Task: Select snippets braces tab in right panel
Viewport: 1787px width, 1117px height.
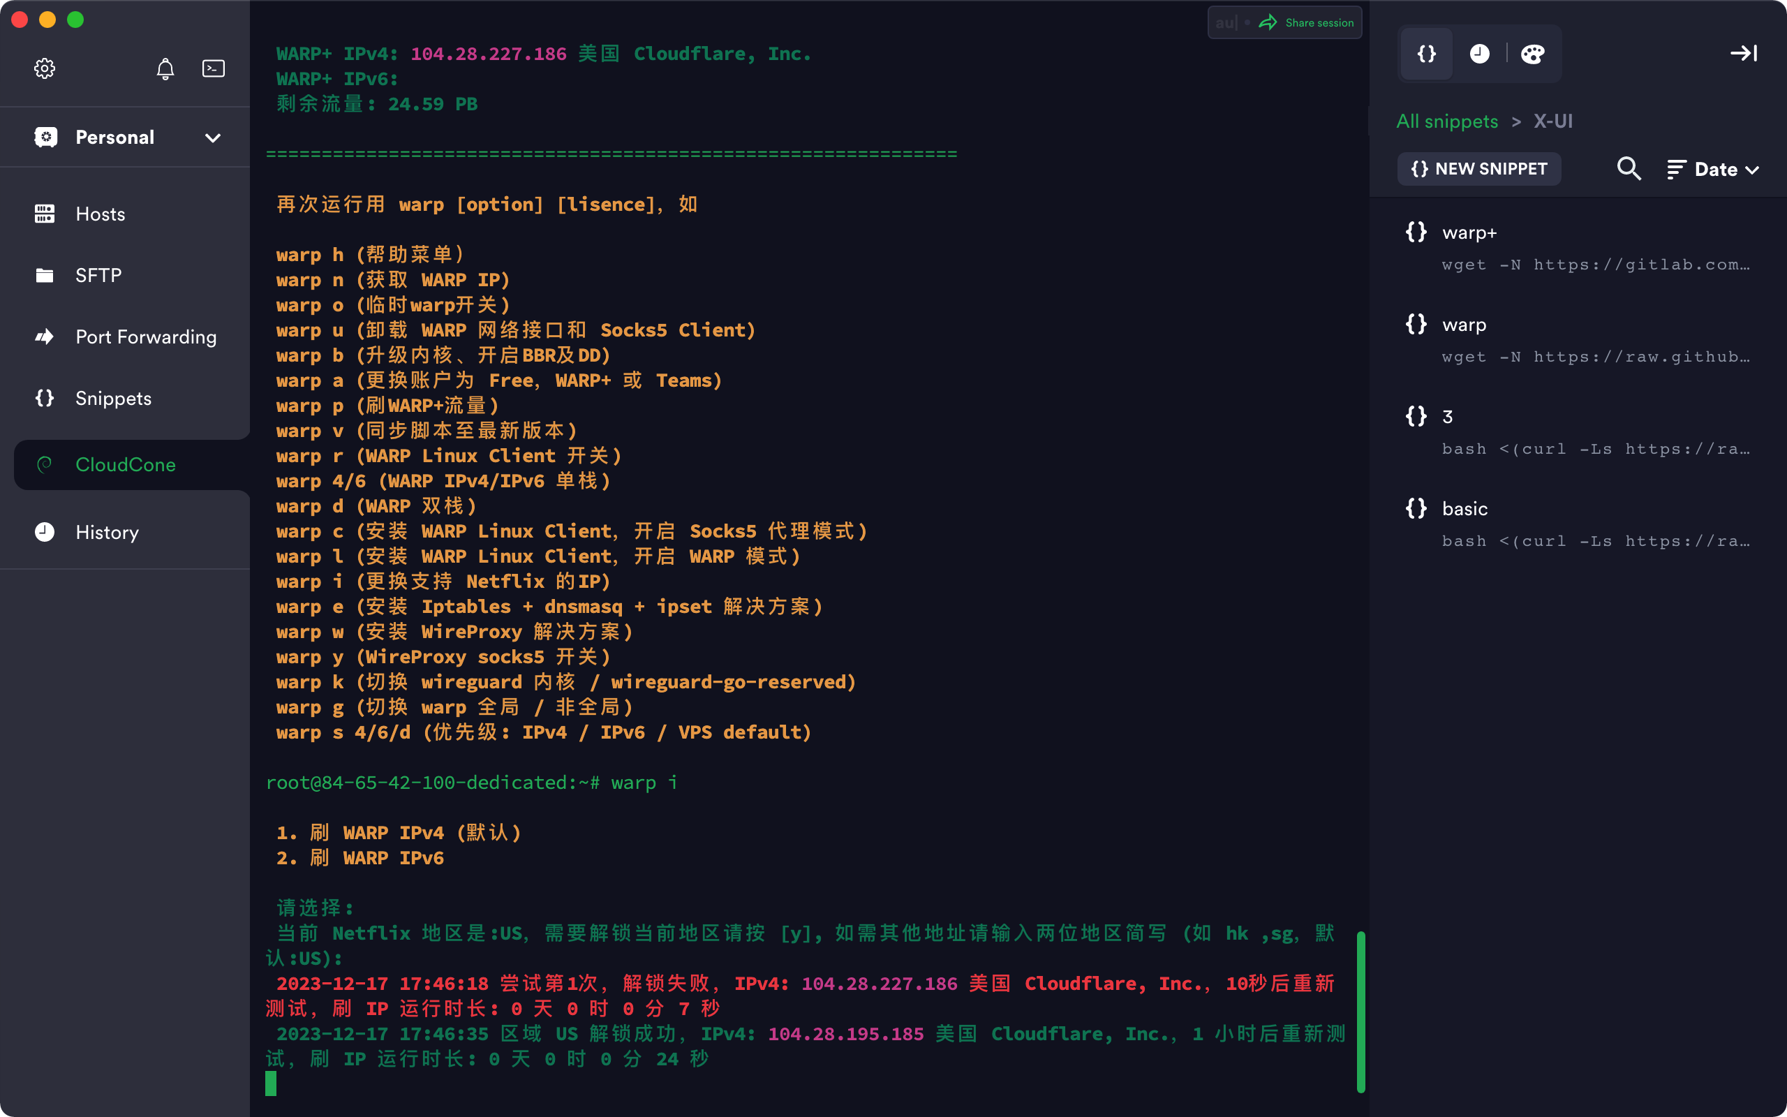Action: [x=1427, y=54]
